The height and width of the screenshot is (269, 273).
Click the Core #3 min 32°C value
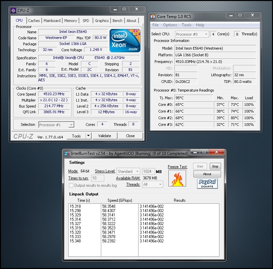pos(220,125)
